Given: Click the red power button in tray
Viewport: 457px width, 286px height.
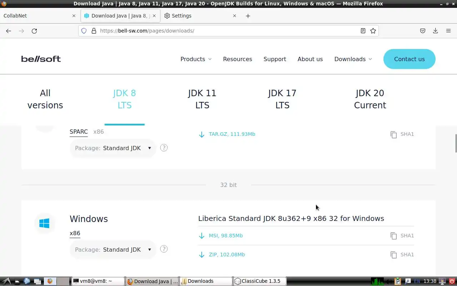Looking at the screenshot, I should coord(452,281).
